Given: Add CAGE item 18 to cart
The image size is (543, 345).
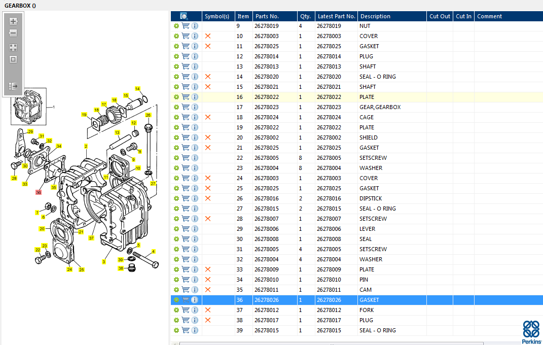Looking at the screenshot, I should pos(186,117).
